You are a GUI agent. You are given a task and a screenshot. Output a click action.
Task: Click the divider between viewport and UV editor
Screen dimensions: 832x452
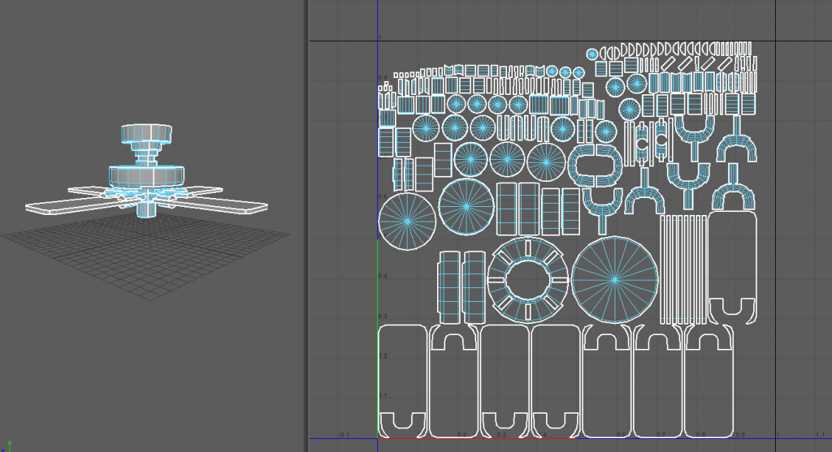305,226
